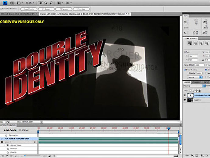This screenshot has height=158, width=210.
Task: Click the overlay Opacity value field
Action: point(199,73)
